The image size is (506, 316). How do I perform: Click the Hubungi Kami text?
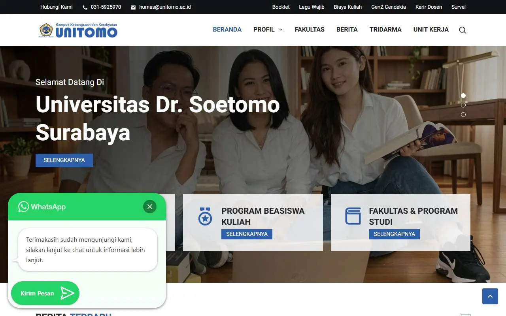[x=57, y=7]
